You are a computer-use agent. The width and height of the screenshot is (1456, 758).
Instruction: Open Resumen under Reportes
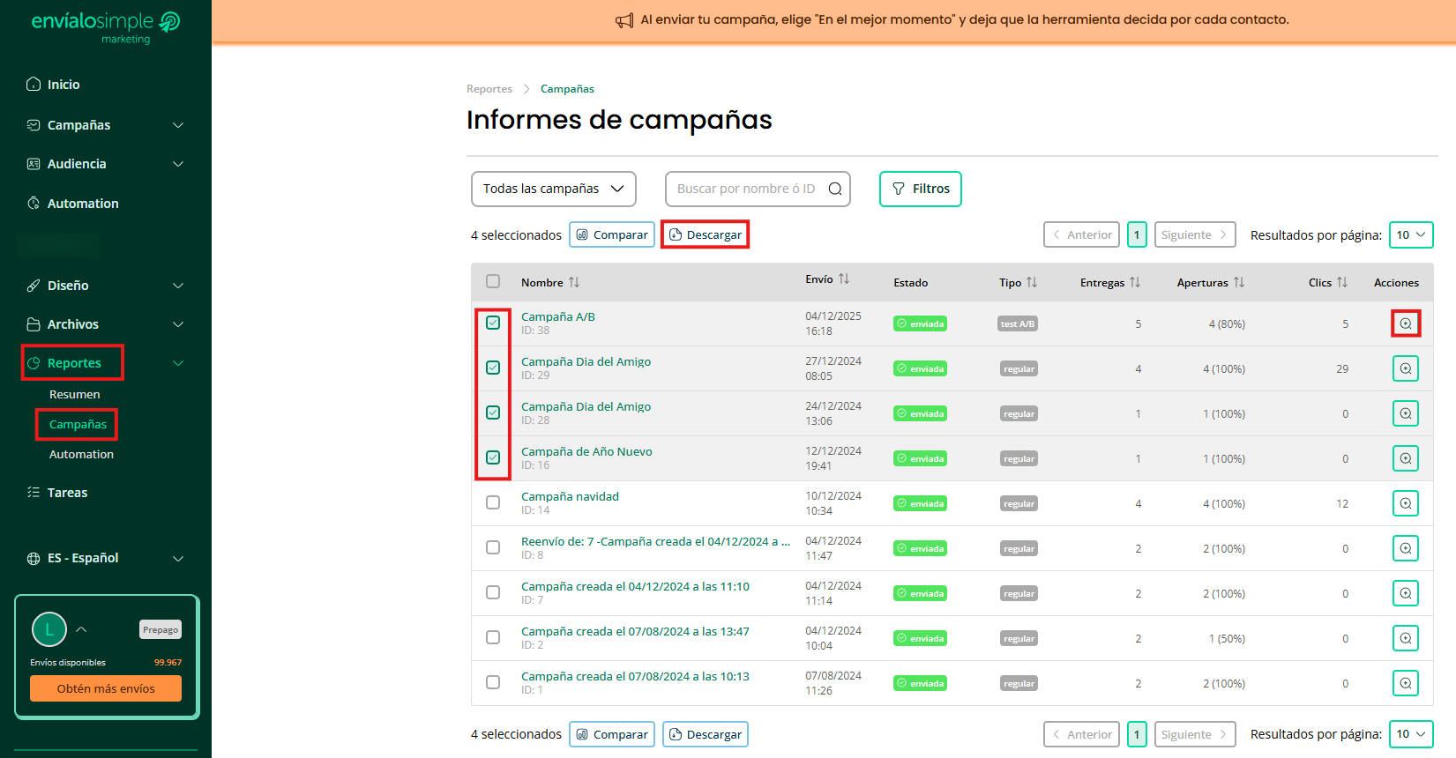75,394
